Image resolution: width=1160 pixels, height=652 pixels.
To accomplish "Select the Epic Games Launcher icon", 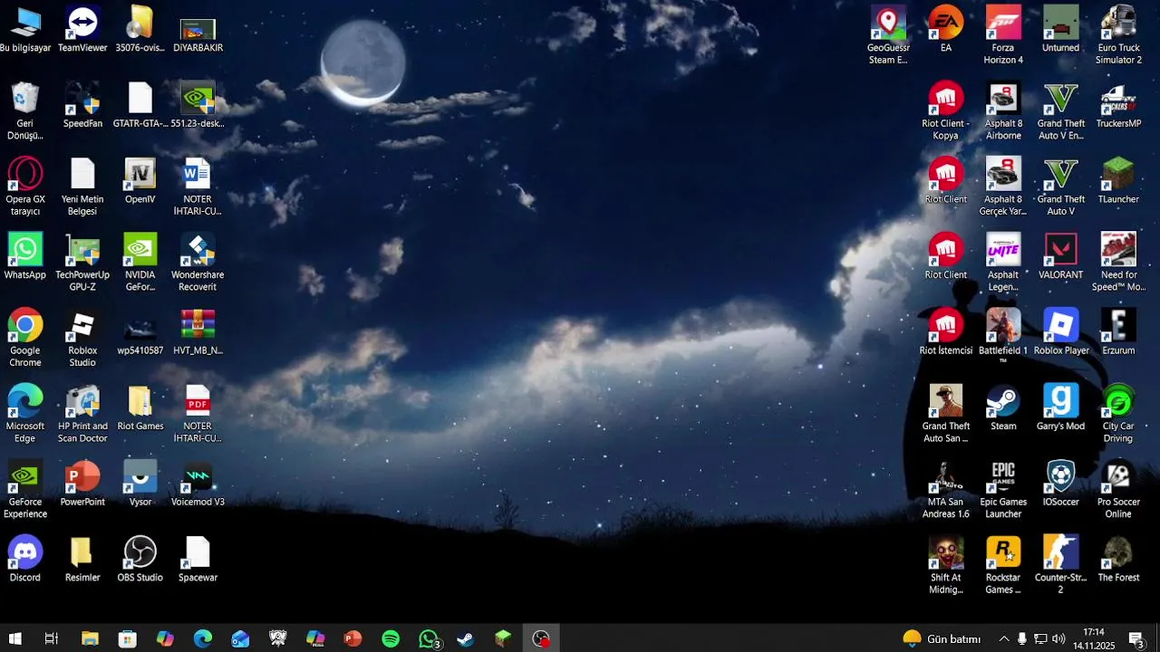I will click(1003, 490).
